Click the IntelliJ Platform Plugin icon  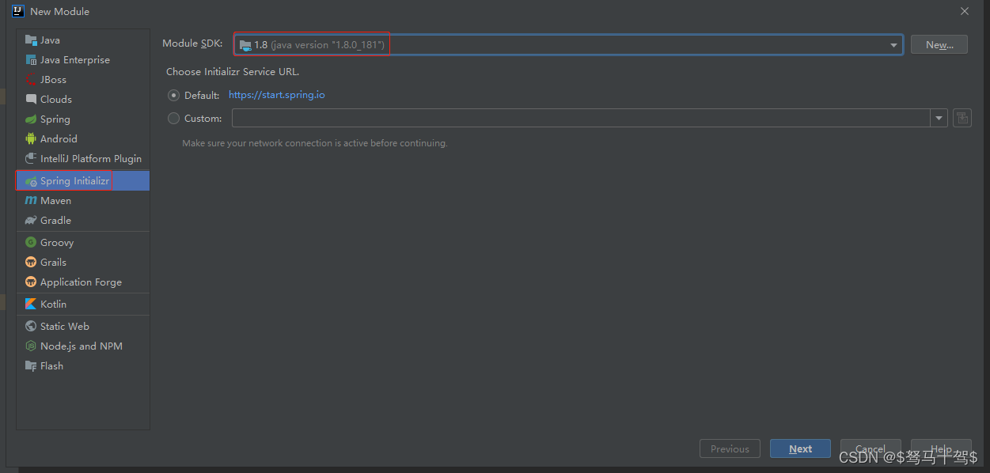coord(31,158)
